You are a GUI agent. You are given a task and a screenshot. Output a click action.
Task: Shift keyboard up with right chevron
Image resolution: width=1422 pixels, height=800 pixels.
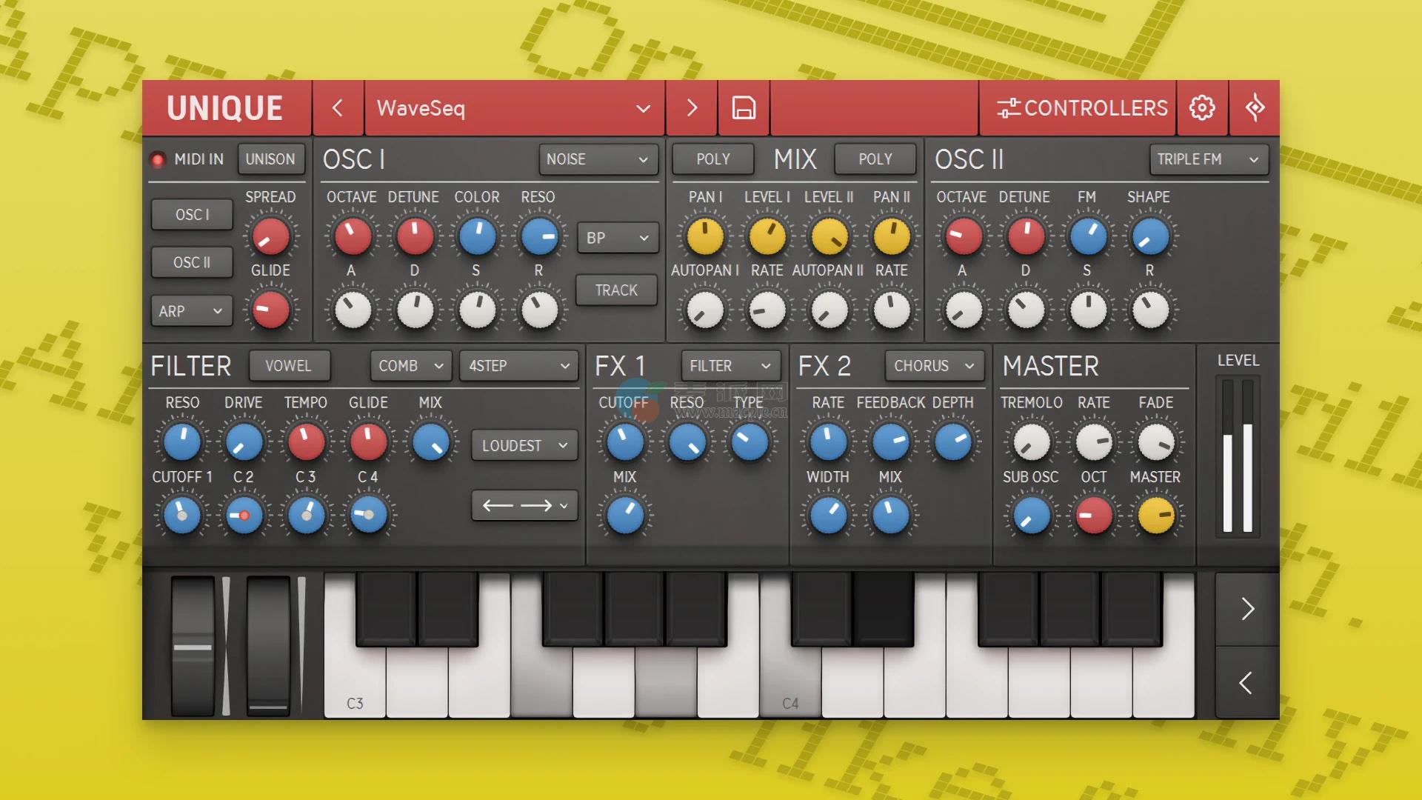click(1247, 609)
